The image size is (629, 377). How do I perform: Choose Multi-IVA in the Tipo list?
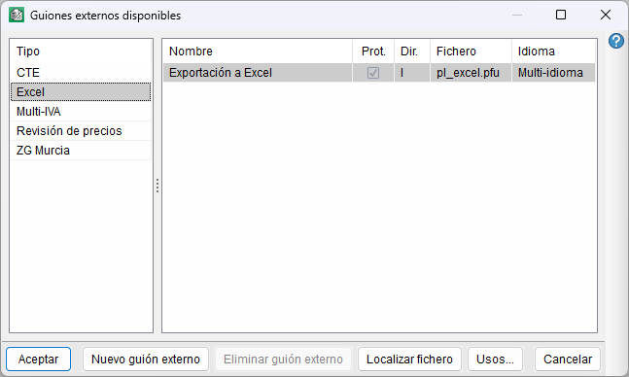[x=81, y=112]
